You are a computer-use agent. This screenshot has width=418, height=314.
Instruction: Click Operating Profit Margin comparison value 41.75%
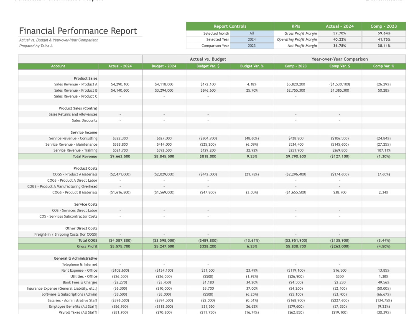pyautogui.click(x=384, y=39)
